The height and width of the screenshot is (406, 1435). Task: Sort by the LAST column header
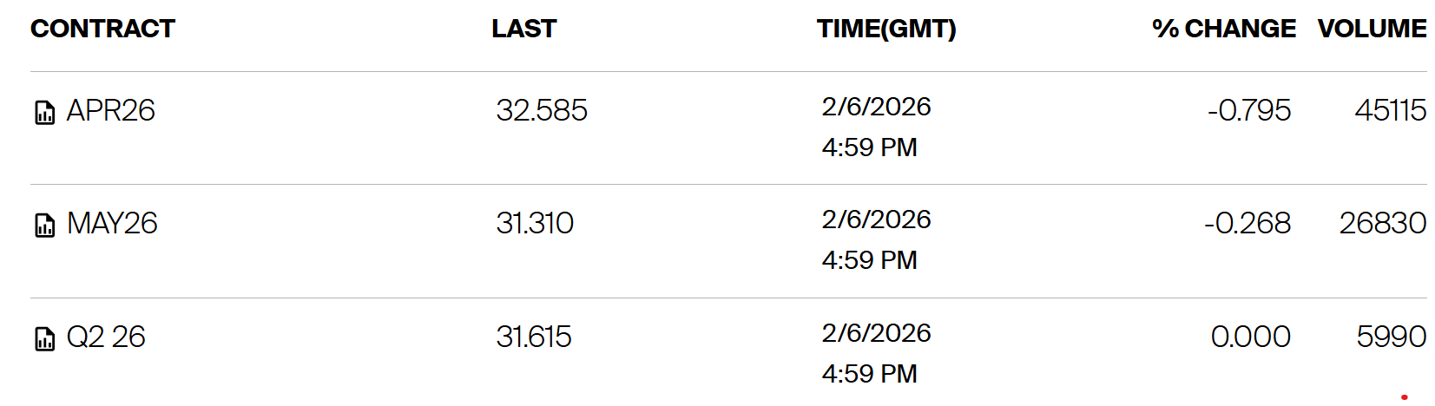pyautogui.click(x=523, y=29)
